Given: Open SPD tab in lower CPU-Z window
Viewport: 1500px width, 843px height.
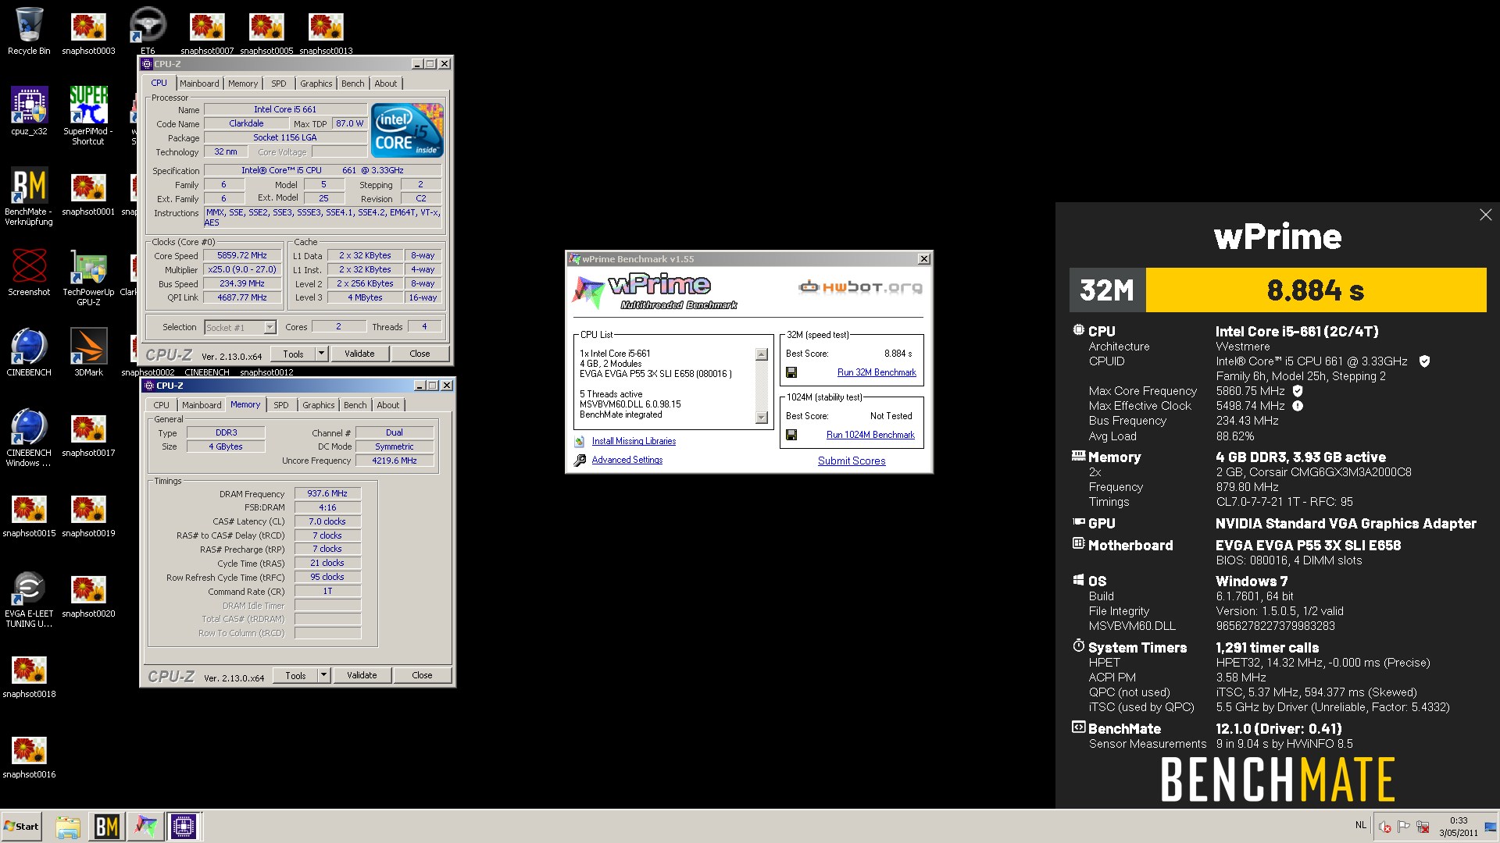Looking at the screenshot, I should [x=281, y=405].
